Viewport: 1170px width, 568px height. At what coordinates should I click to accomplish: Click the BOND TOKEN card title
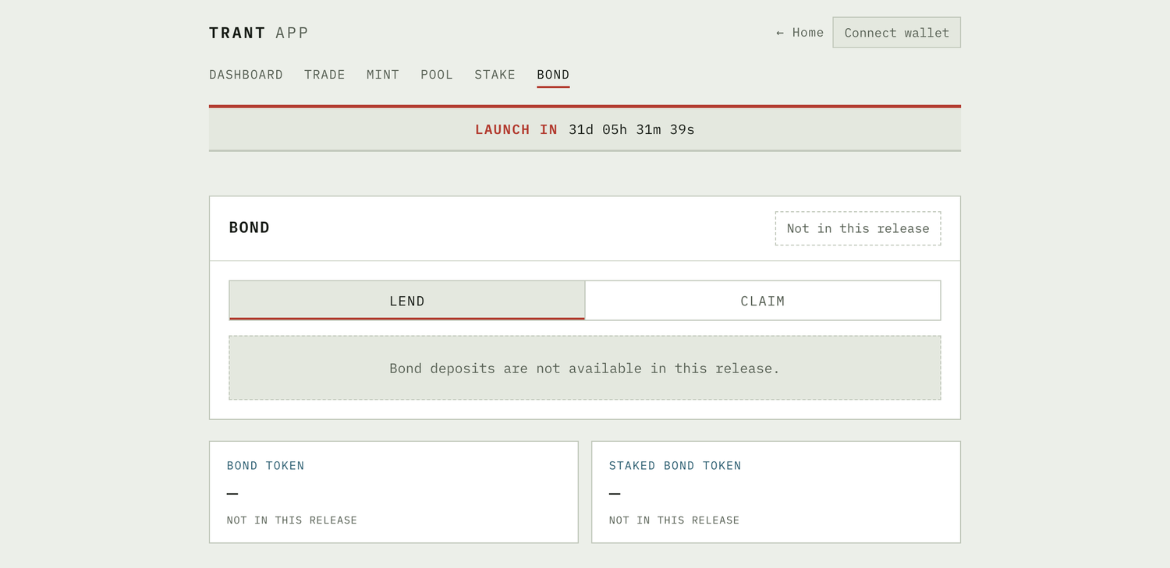pos(266,466)
